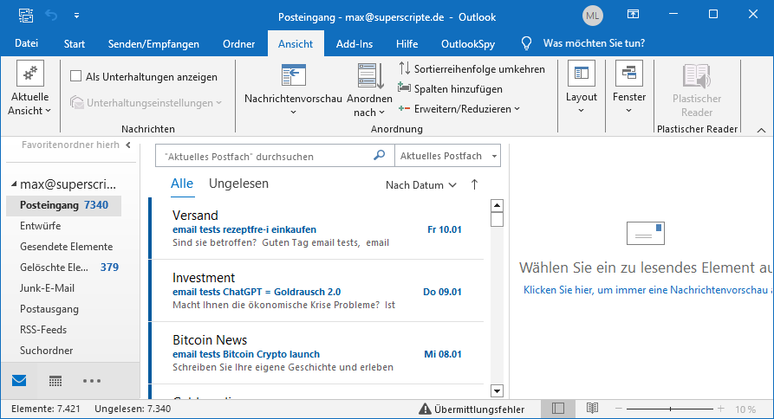Image resolution: width=774 pixels, height=419 pixels.
Task: Undo with the quick access arrow
Action: pyautogui.click(x=51, y=16)
